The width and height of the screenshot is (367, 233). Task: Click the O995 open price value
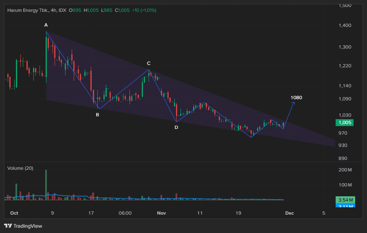(75, 10)
